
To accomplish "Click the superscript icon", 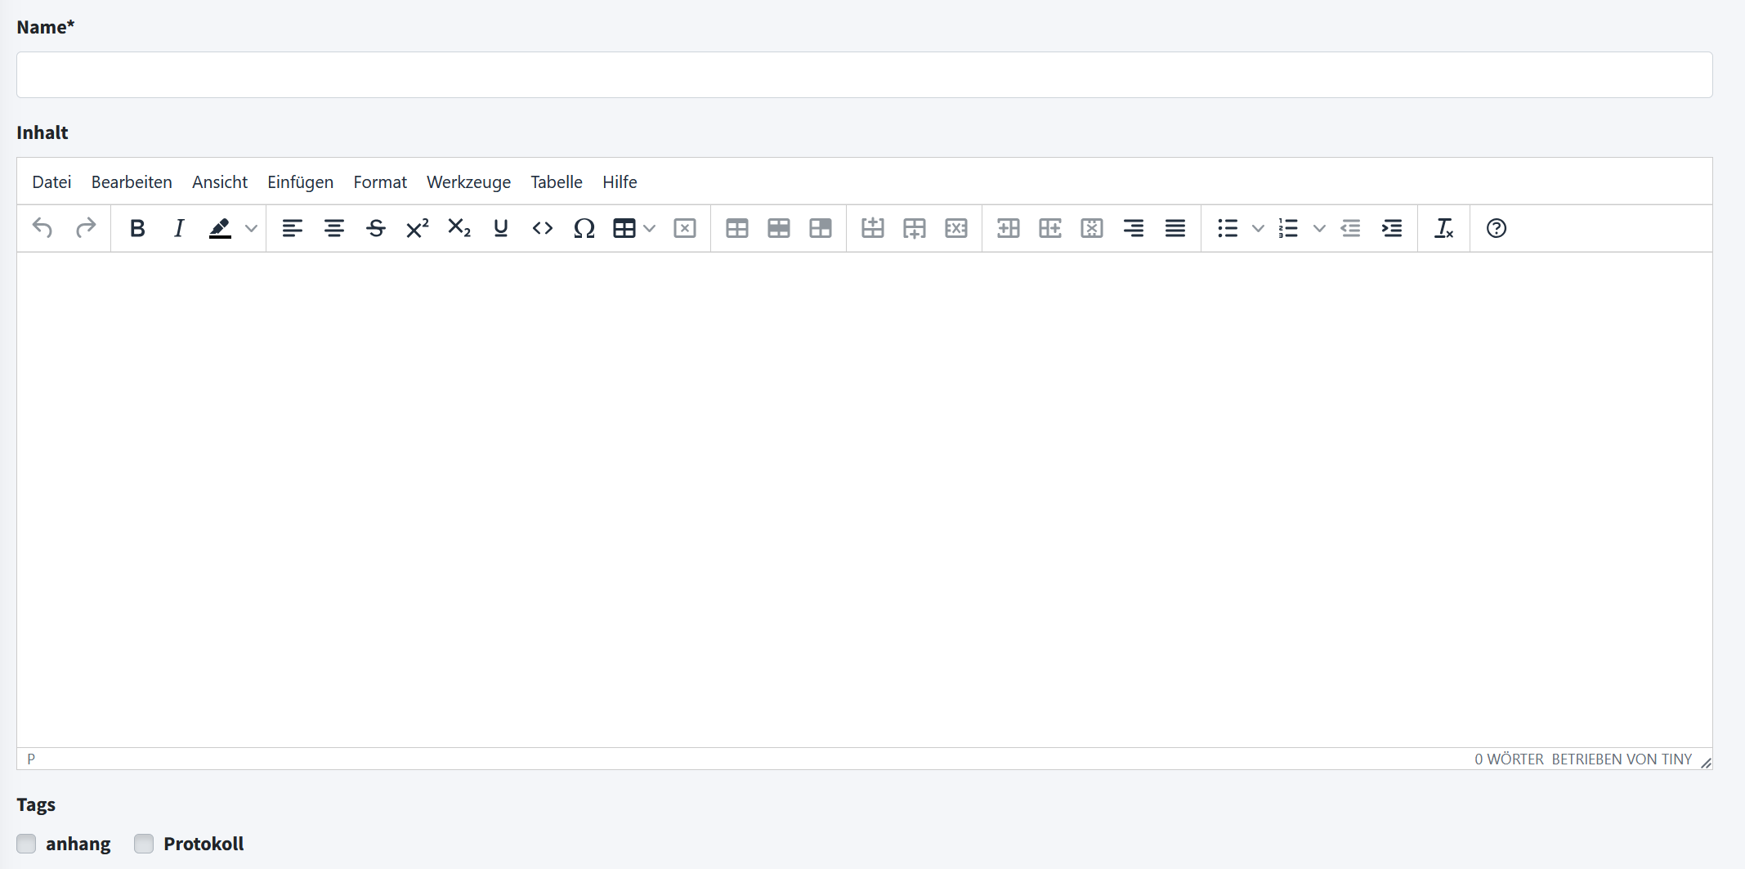I will pos(417,228).
